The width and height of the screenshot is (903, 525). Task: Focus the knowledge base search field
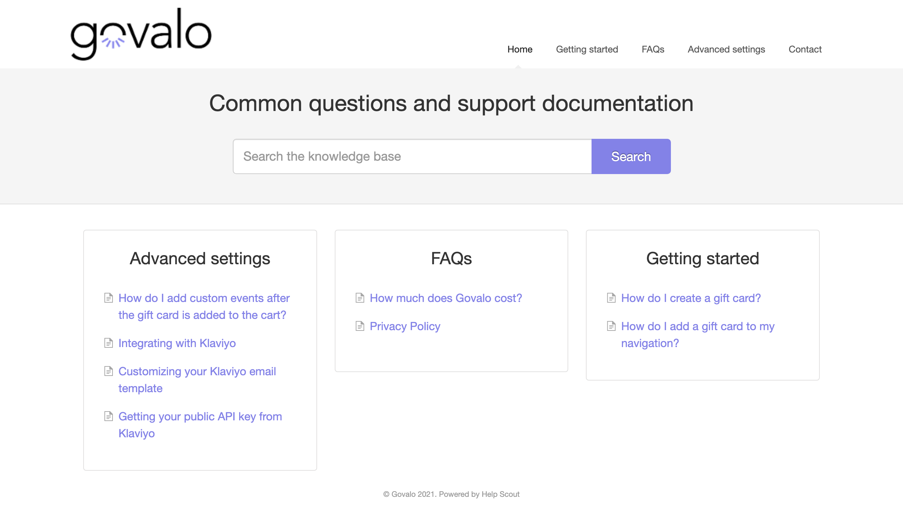[x=412, y=156]
